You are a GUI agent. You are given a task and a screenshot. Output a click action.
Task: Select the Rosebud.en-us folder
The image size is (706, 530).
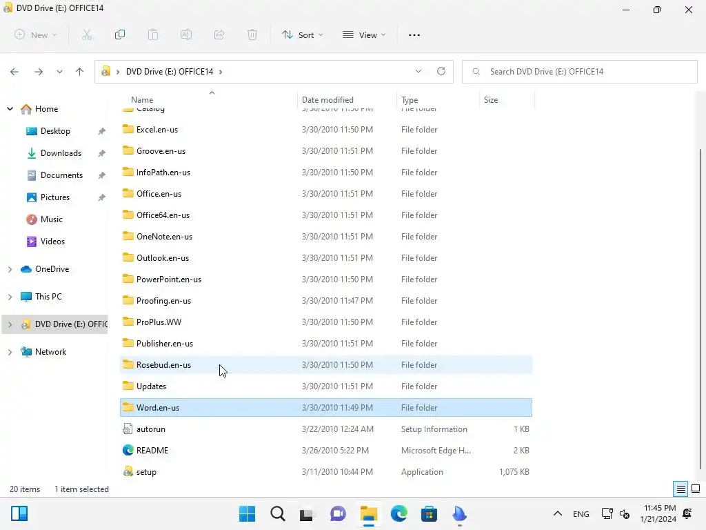point(326,365)
